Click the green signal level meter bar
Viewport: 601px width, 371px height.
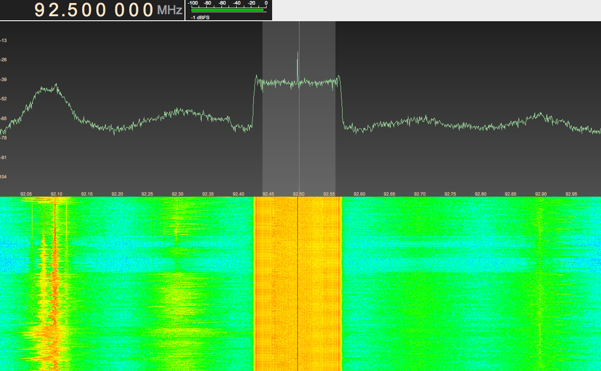[x=228, y=9]
